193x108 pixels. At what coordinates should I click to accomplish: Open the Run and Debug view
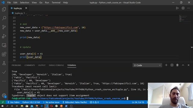[x=4, y=36]
